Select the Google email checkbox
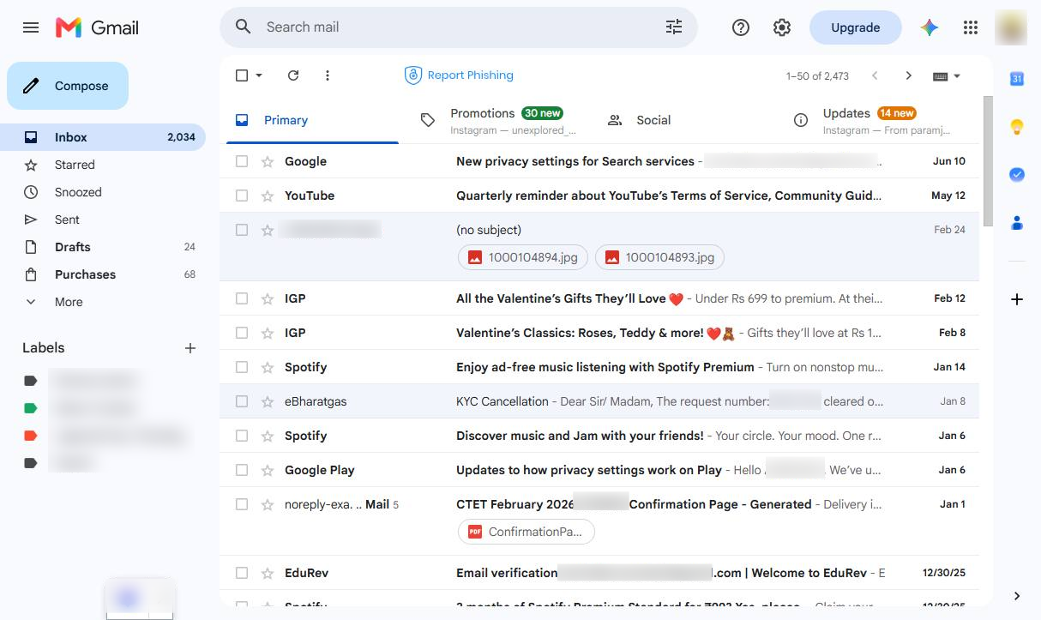This screenshot has width=1041, height=620. (242, 161)
